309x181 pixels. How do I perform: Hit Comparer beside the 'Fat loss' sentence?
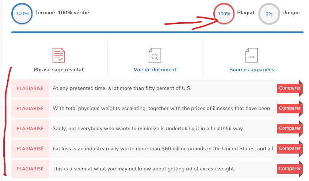click(x=289, y=148)
